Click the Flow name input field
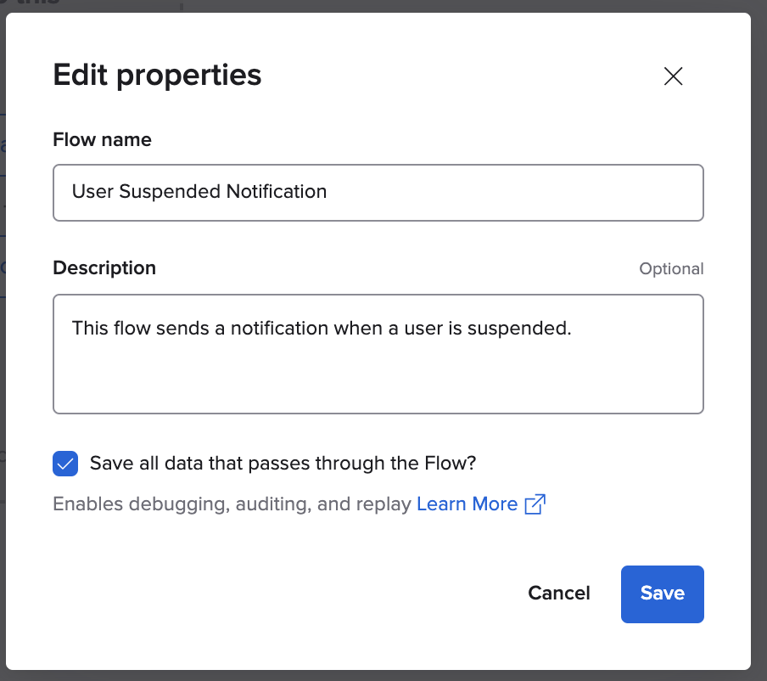This screenshot has height=681, width=767. pyautogui.click(x=378, y=193)
